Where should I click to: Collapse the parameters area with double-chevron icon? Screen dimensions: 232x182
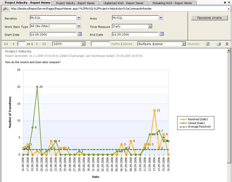(227, 44)
